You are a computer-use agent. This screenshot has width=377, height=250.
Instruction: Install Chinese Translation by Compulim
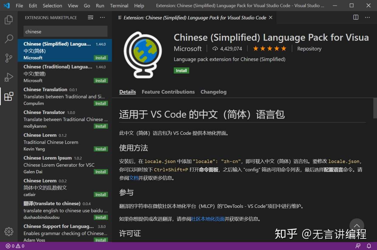[101, 103]
